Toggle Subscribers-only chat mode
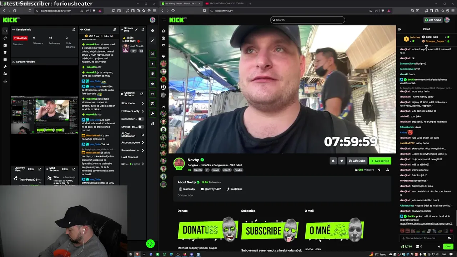Image resolution: width=457 pixels, height=257 pixels. 141,119
